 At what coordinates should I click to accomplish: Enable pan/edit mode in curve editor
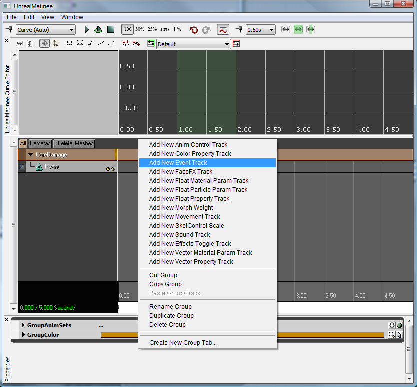click(44, 43)
